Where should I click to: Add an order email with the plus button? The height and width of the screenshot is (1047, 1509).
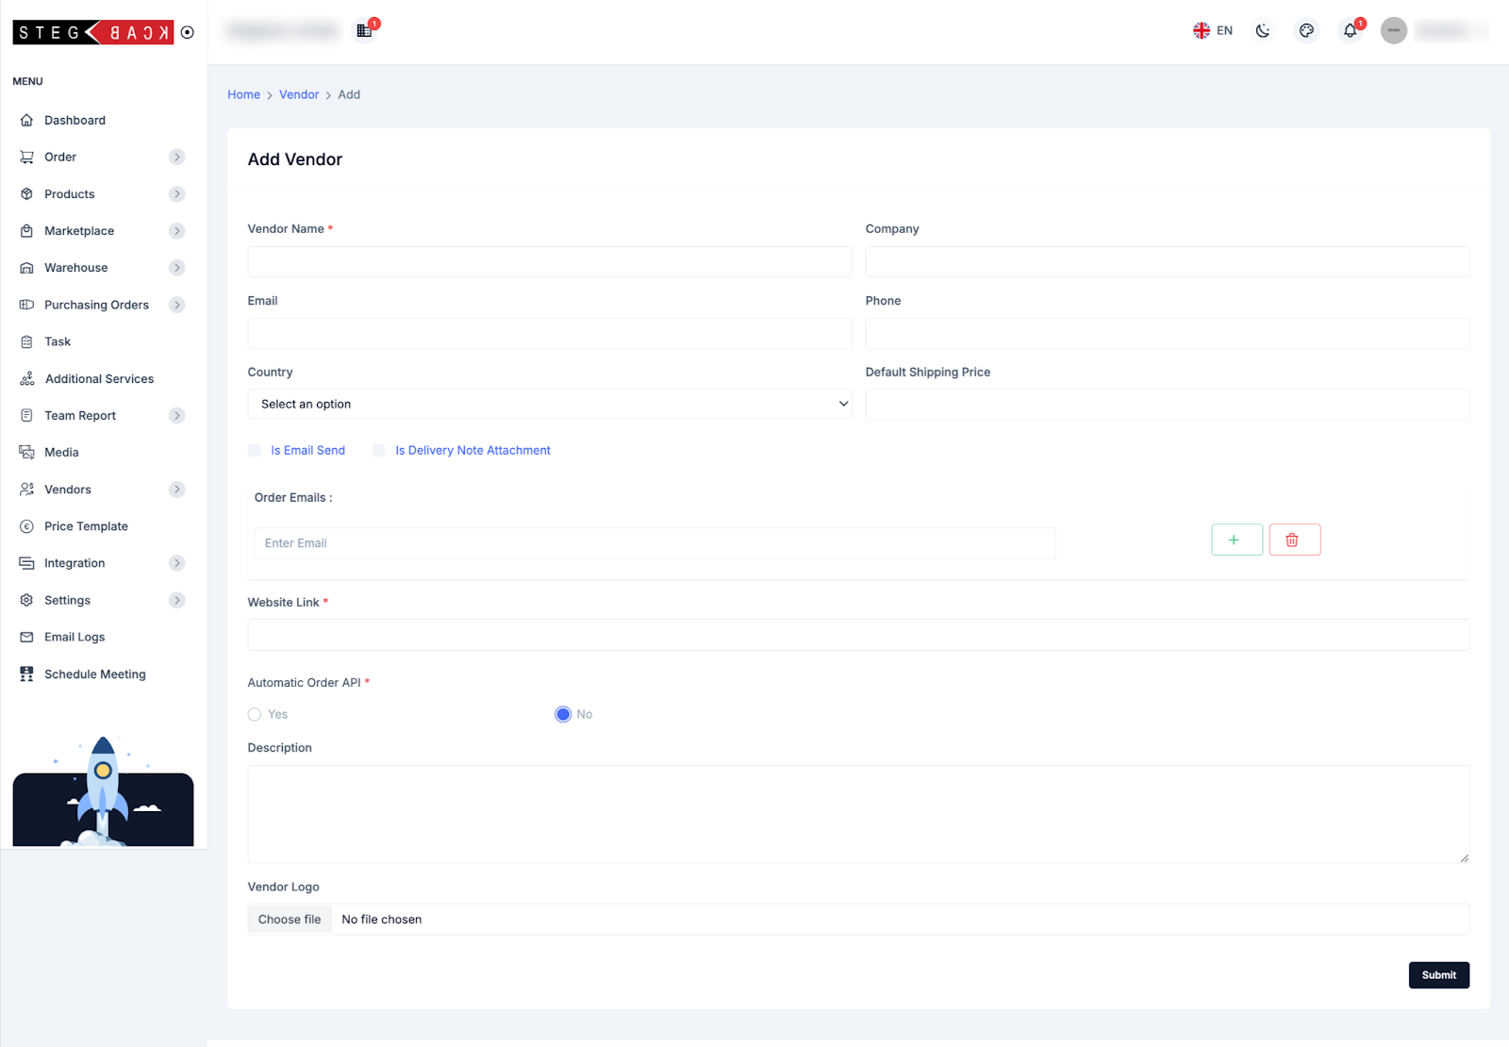pyautogui.click(x=1236, y=540)
